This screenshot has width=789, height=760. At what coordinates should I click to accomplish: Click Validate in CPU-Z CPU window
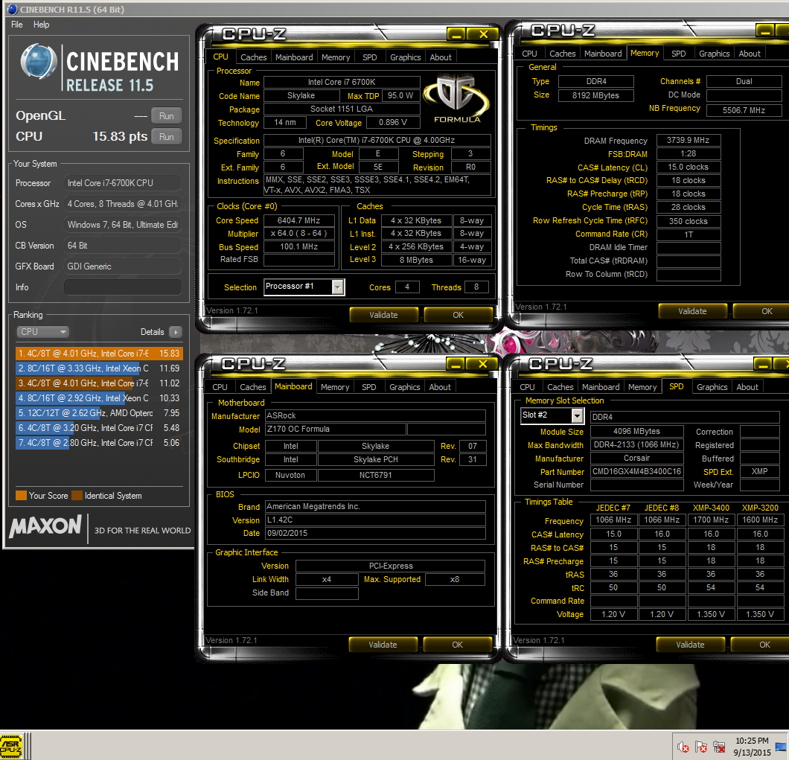(383, 315)
